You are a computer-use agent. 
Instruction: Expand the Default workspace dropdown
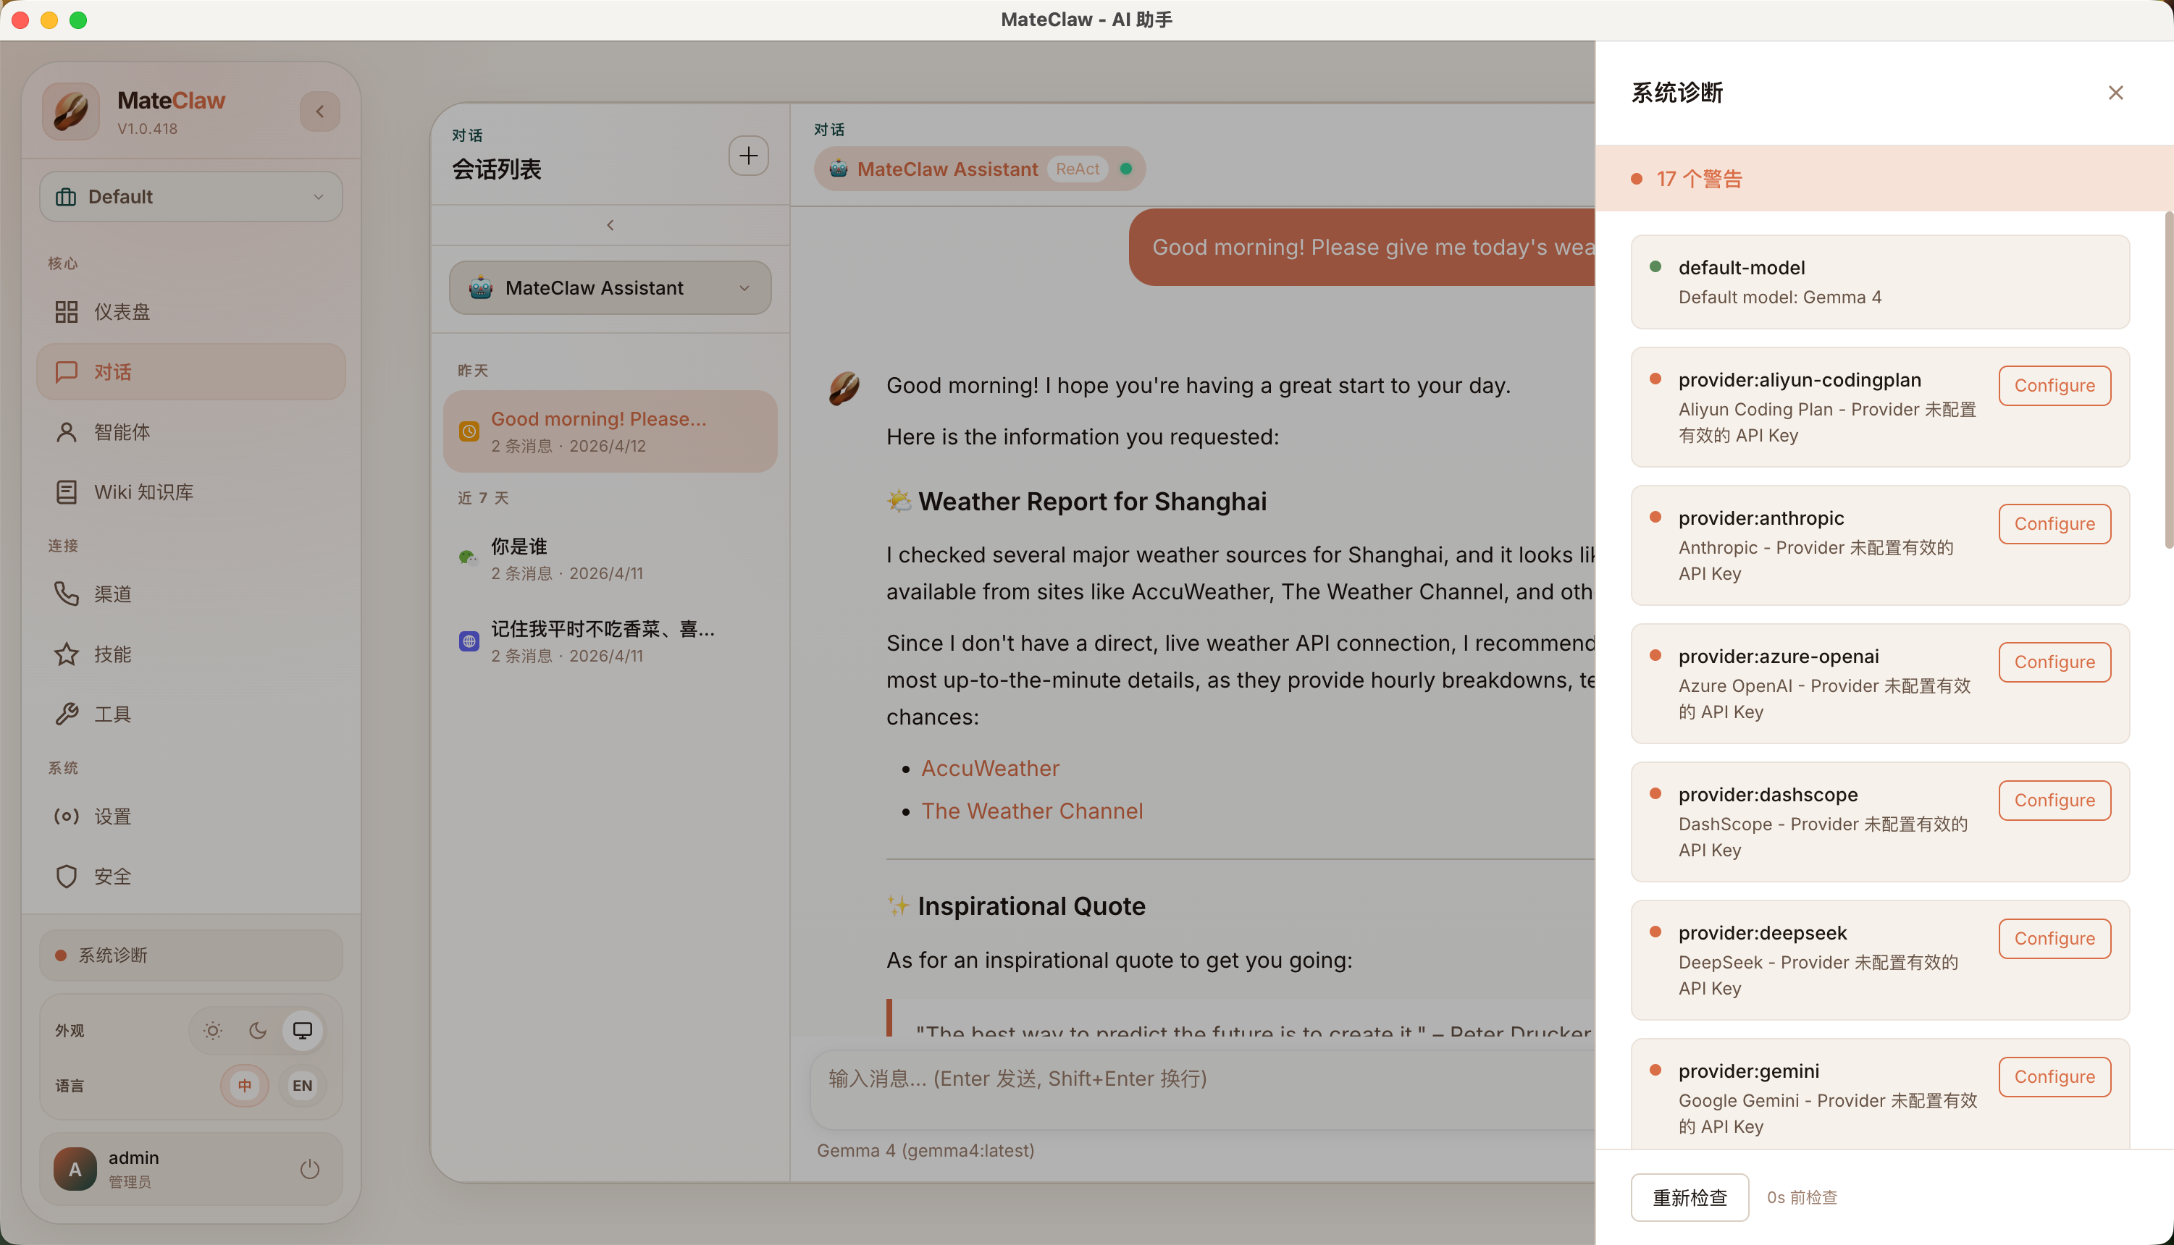(x=190, y=197)
